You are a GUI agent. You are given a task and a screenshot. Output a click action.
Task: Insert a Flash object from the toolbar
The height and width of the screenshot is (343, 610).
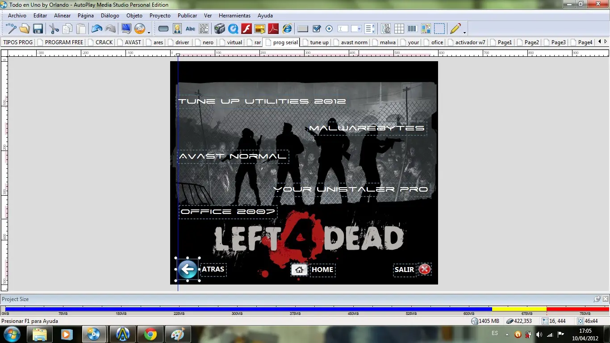tap(247, 29)
